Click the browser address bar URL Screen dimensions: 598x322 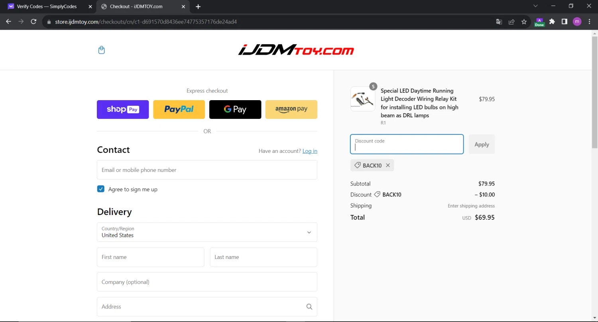tap(146, 22)
